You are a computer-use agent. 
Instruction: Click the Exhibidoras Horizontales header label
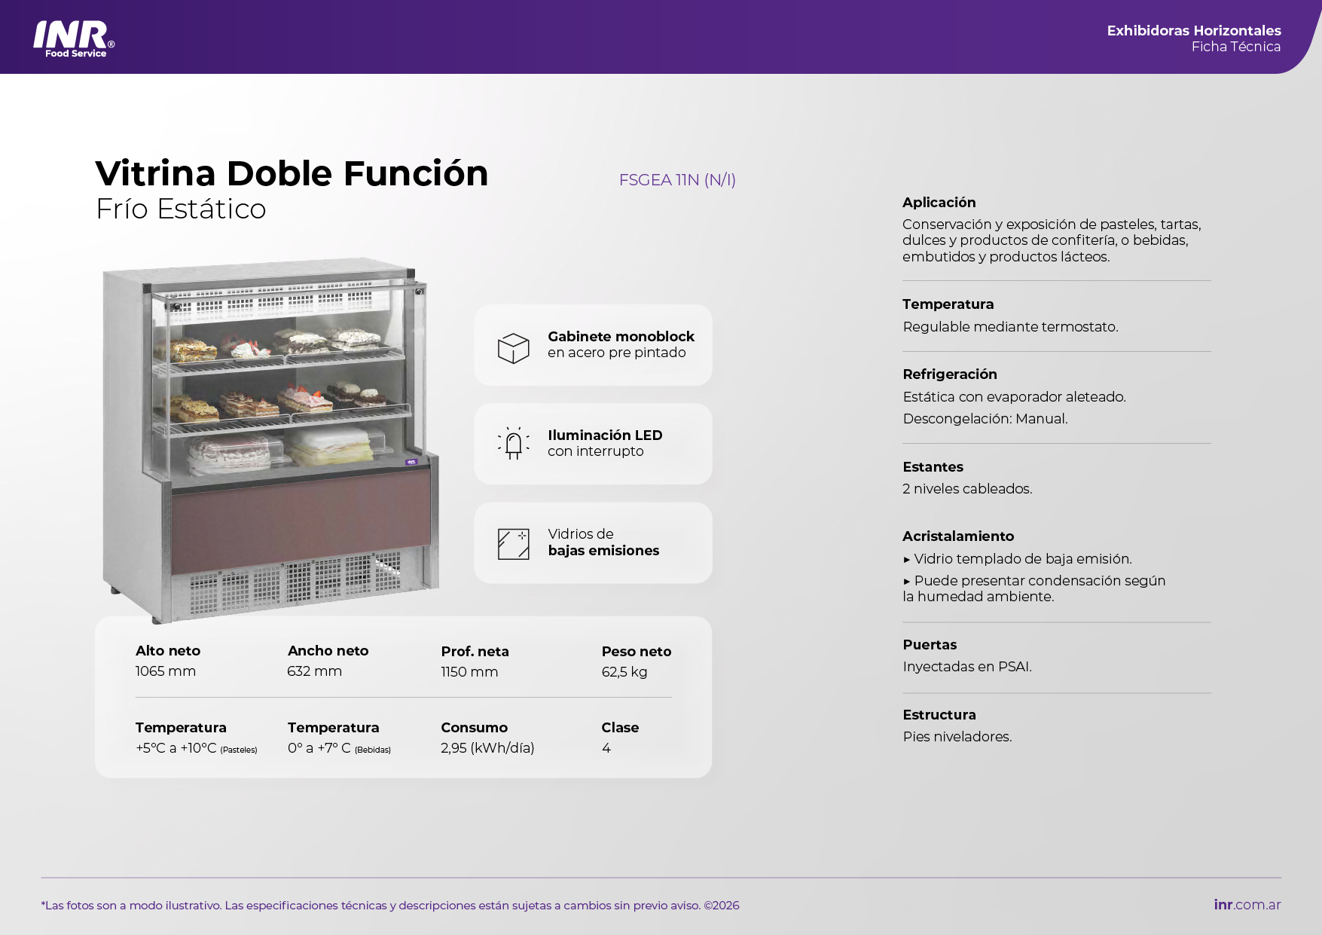[x=1193, y=31]
